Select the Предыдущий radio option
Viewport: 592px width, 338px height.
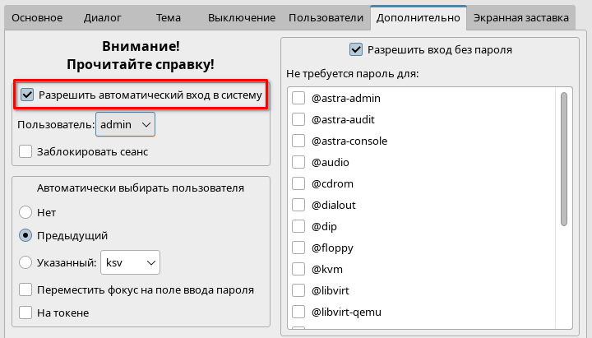(x=25, y=235)
